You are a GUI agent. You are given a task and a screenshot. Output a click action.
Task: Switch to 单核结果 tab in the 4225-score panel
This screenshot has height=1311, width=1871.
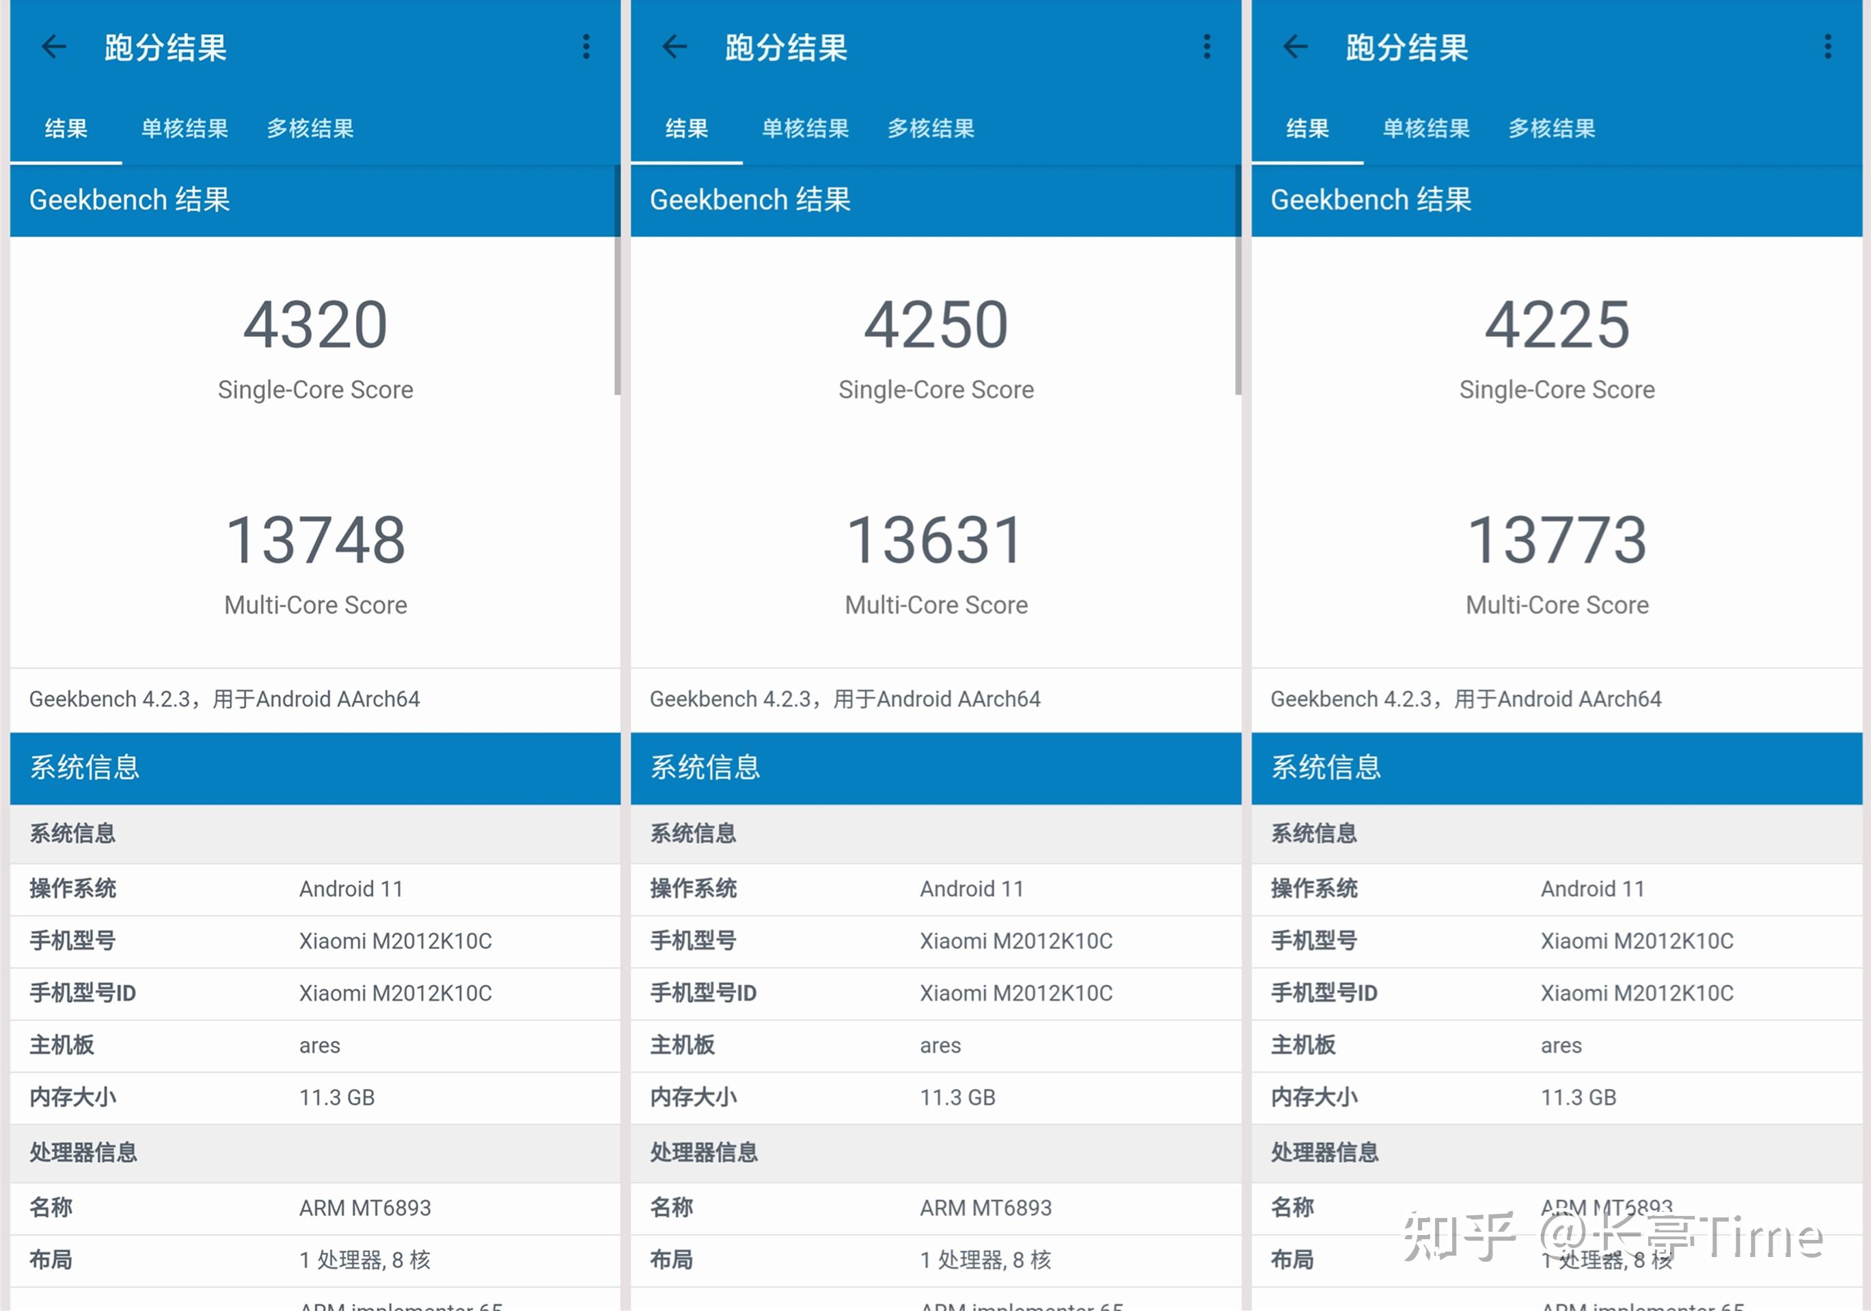tap(1427, 128)
